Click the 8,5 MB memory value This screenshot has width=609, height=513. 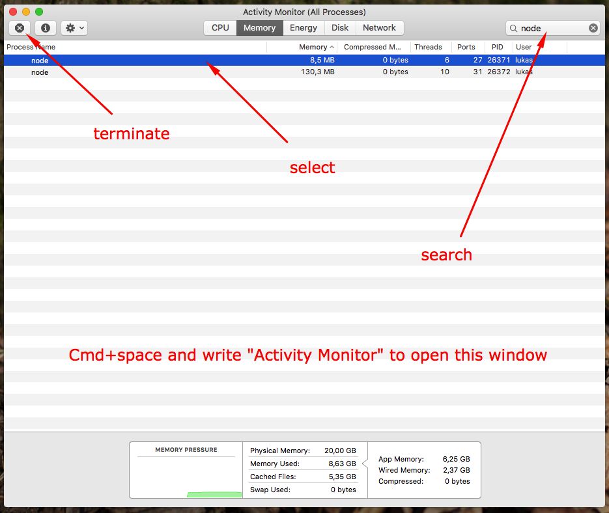point(322,60)
